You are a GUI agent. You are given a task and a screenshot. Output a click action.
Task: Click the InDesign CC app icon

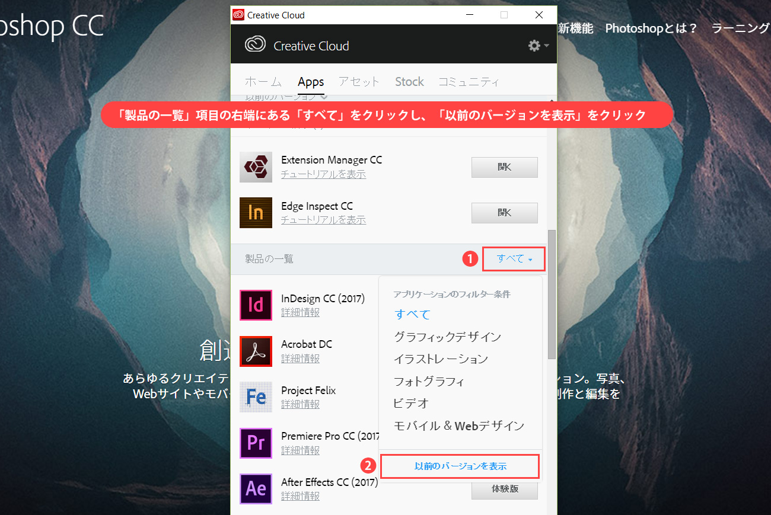click(x=256, y=305)
